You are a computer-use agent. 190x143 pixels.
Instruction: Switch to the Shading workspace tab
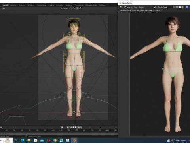click(x=51, y=5)
